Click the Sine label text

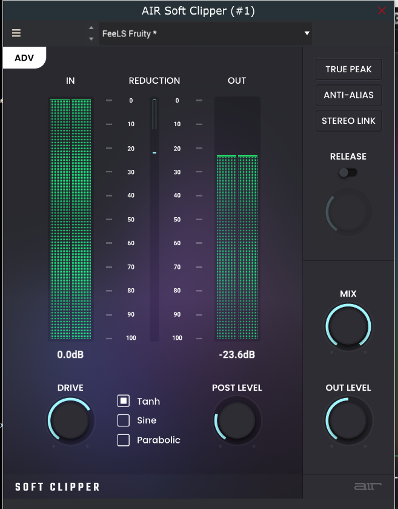tap(147, 420)
